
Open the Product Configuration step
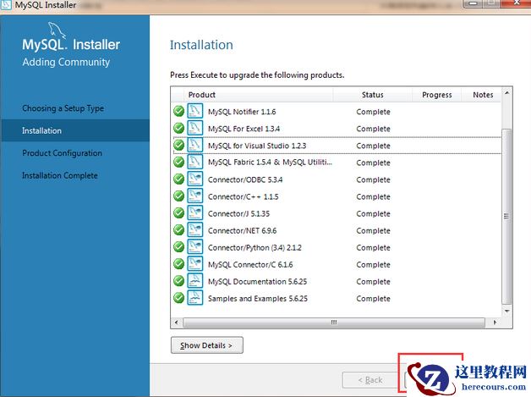pos(62,153)
